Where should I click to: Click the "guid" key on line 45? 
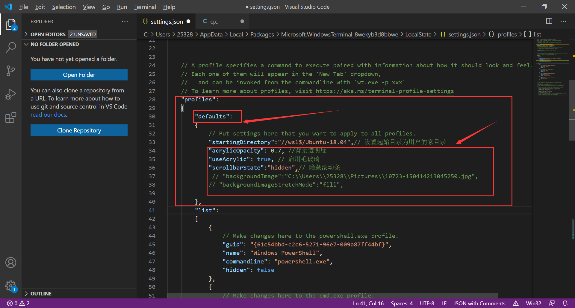point(233,244)
